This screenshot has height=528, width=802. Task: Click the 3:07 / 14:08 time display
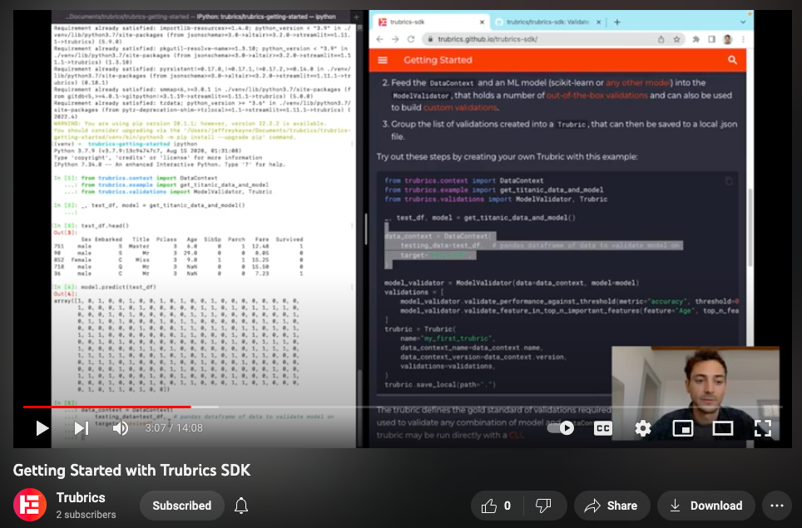174,428
